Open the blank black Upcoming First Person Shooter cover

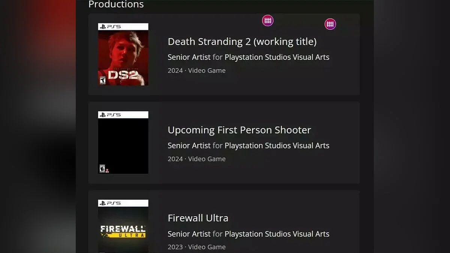tap(123, 142)
